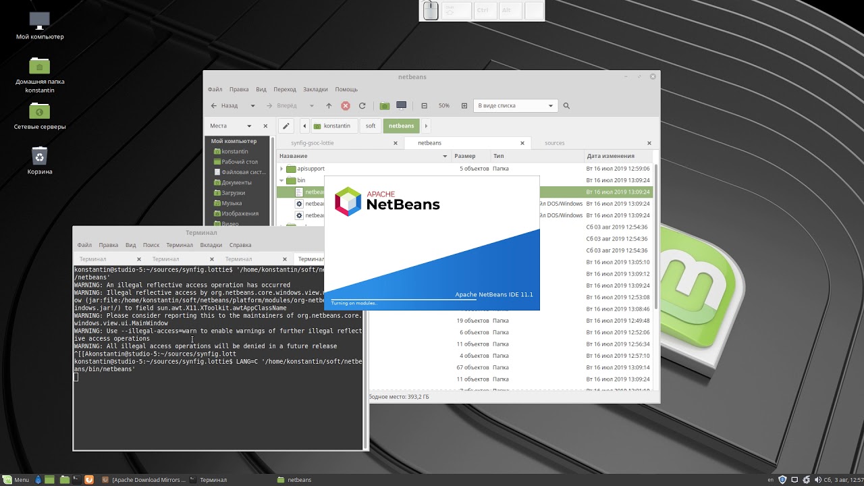This screenshot has width=864, height=486.
Task: Close first Терминал tab
Action: point(139,259)
